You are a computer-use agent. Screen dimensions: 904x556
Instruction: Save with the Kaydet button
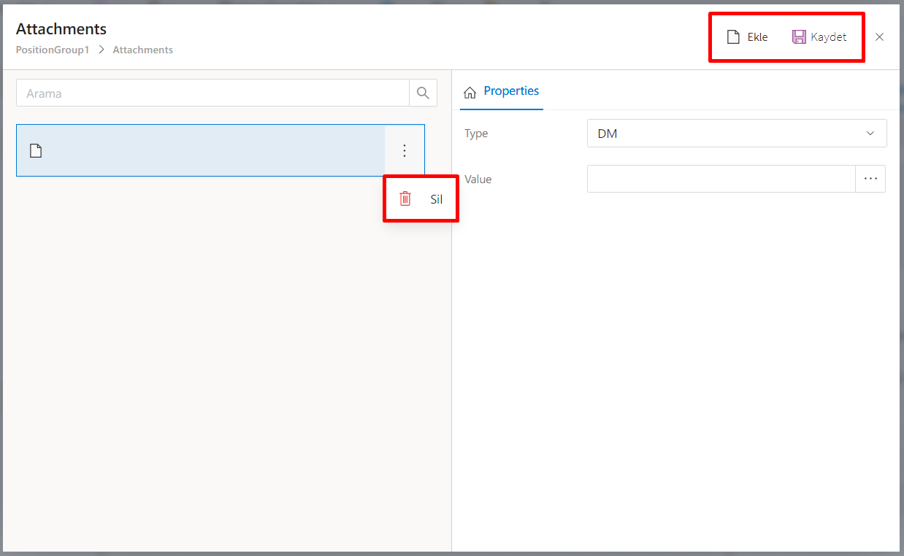click(x=819, y=37)
